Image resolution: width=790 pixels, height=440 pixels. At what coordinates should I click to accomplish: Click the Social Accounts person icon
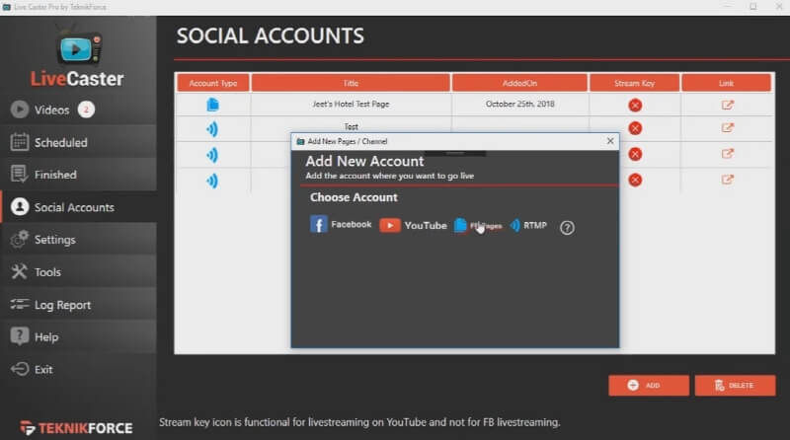(x=20, y=207)
